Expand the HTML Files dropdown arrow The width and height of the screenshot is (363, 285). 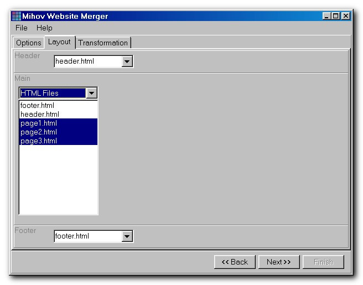91,93
